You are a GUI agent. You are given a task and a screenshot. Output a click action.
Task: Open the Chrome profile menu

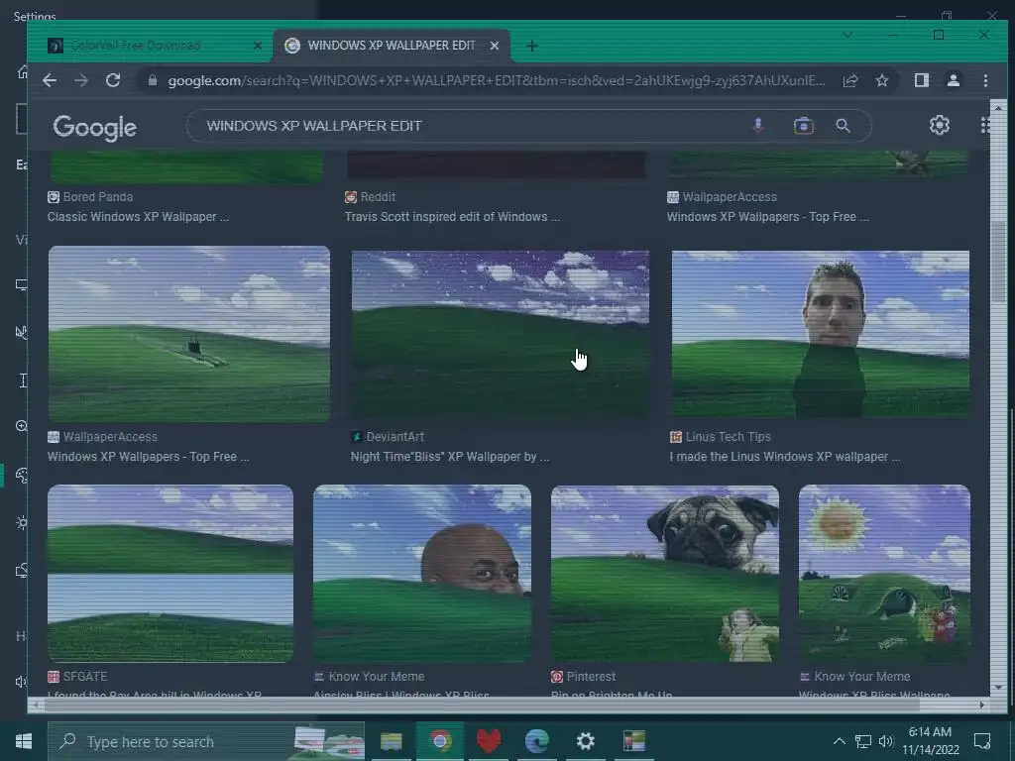point(953,80)
